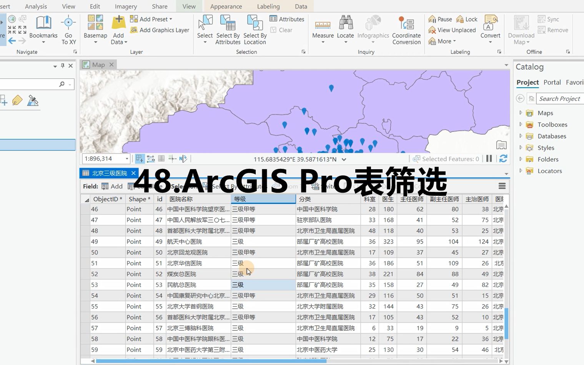
Task: Switch to the Data ribbon tab
Action: (x=301, y=6)
